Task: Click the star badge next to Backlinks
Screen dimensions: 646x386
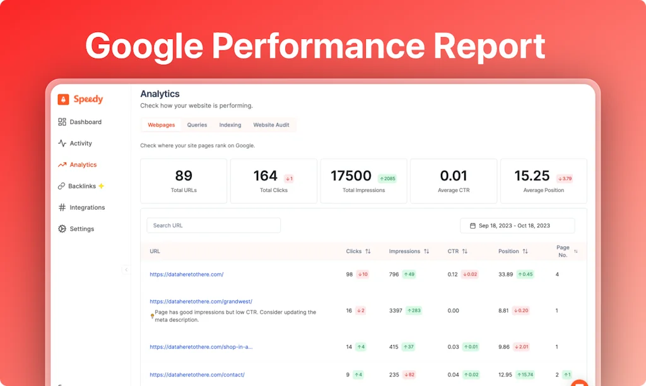Action: [102, 186]
